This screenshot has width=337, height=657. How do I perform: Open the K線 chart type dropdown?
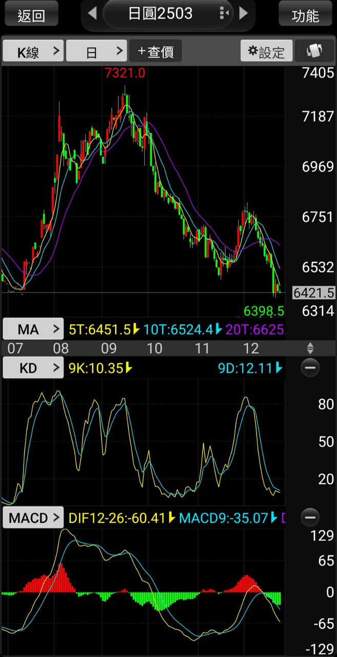[x=33, y=51]
